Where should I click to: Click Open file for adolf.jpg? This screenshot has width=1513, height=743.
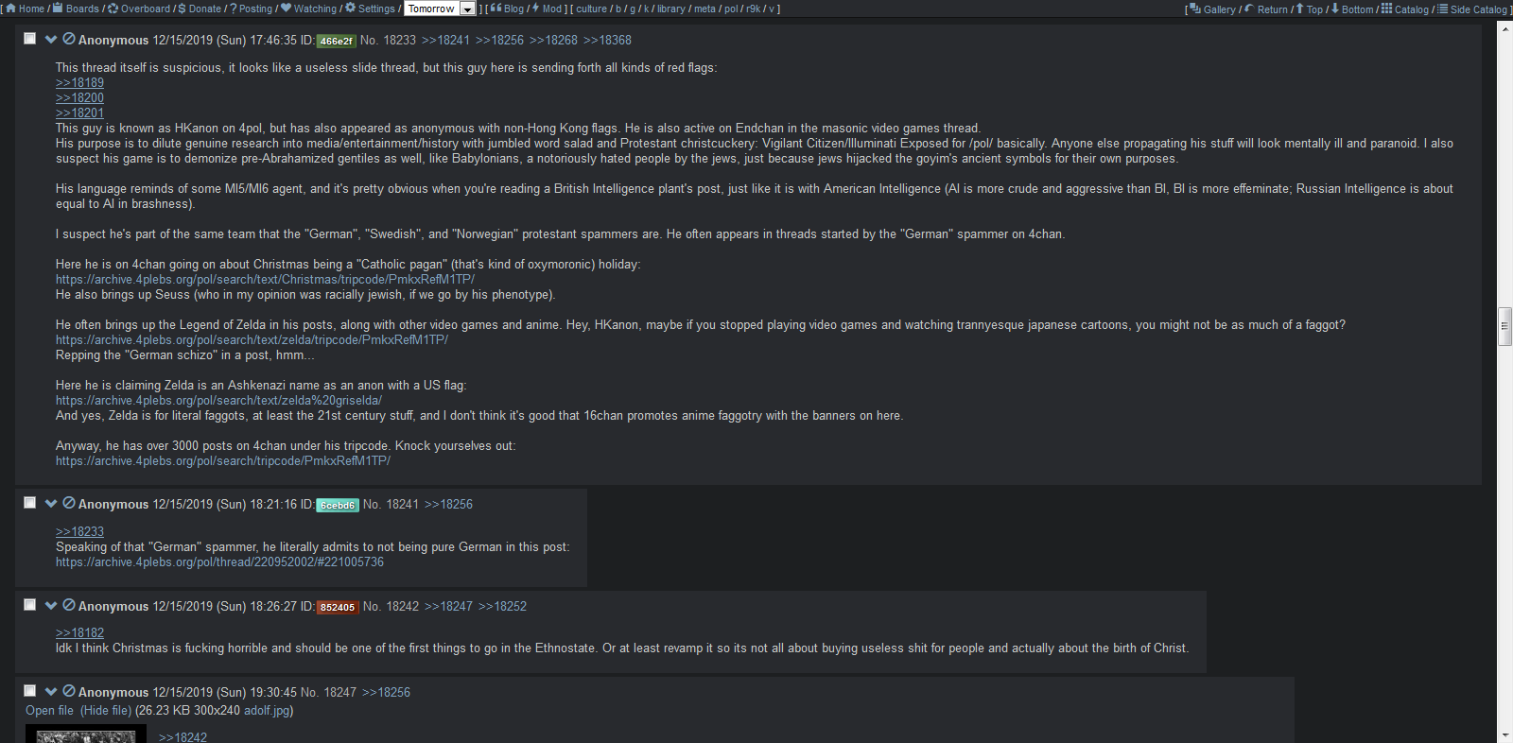coord(49,710)
